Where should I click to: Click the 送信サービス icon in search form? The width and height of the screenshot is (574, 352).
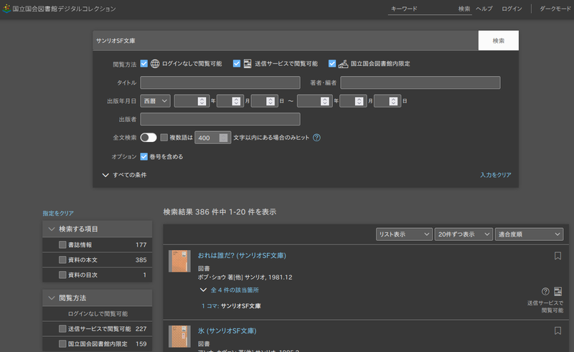(x=248, y=63)
